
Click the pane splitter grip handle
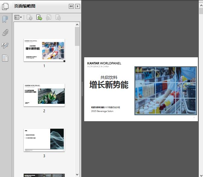click(82, 89)
